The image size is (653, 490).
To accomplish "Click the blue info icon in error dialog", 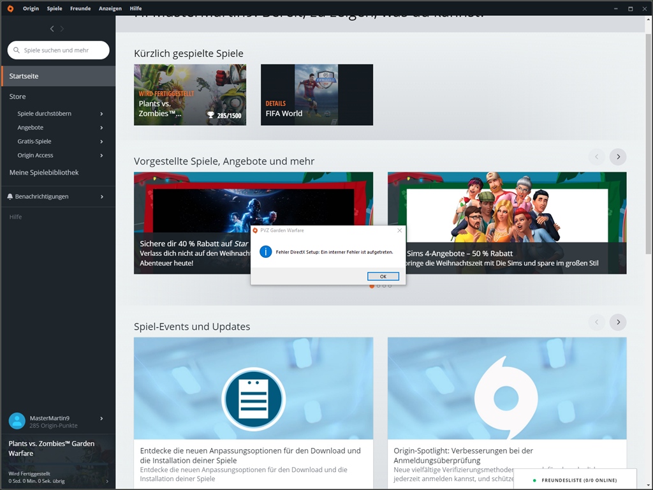I will click(266, 251).
